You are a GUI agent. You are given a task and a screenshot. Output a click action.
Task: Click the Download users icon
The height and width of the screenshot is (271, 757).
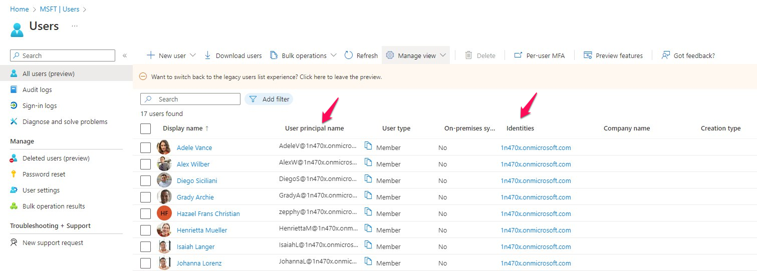tap(208, 55)
